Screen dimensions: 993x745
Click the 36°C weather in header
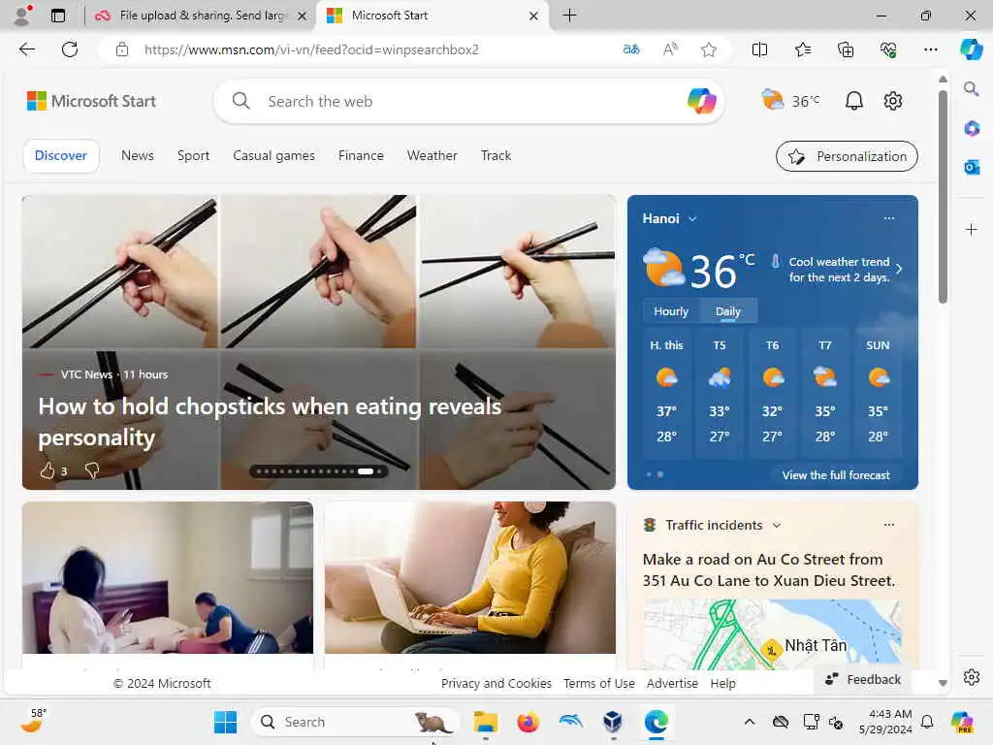(790, 100)
